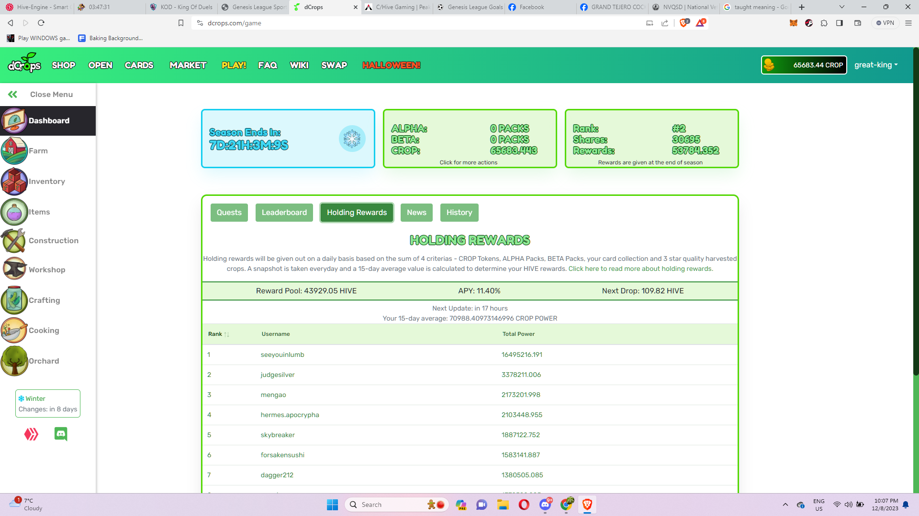
Task: Click the Close Menu label
Action: click(52, 94)
